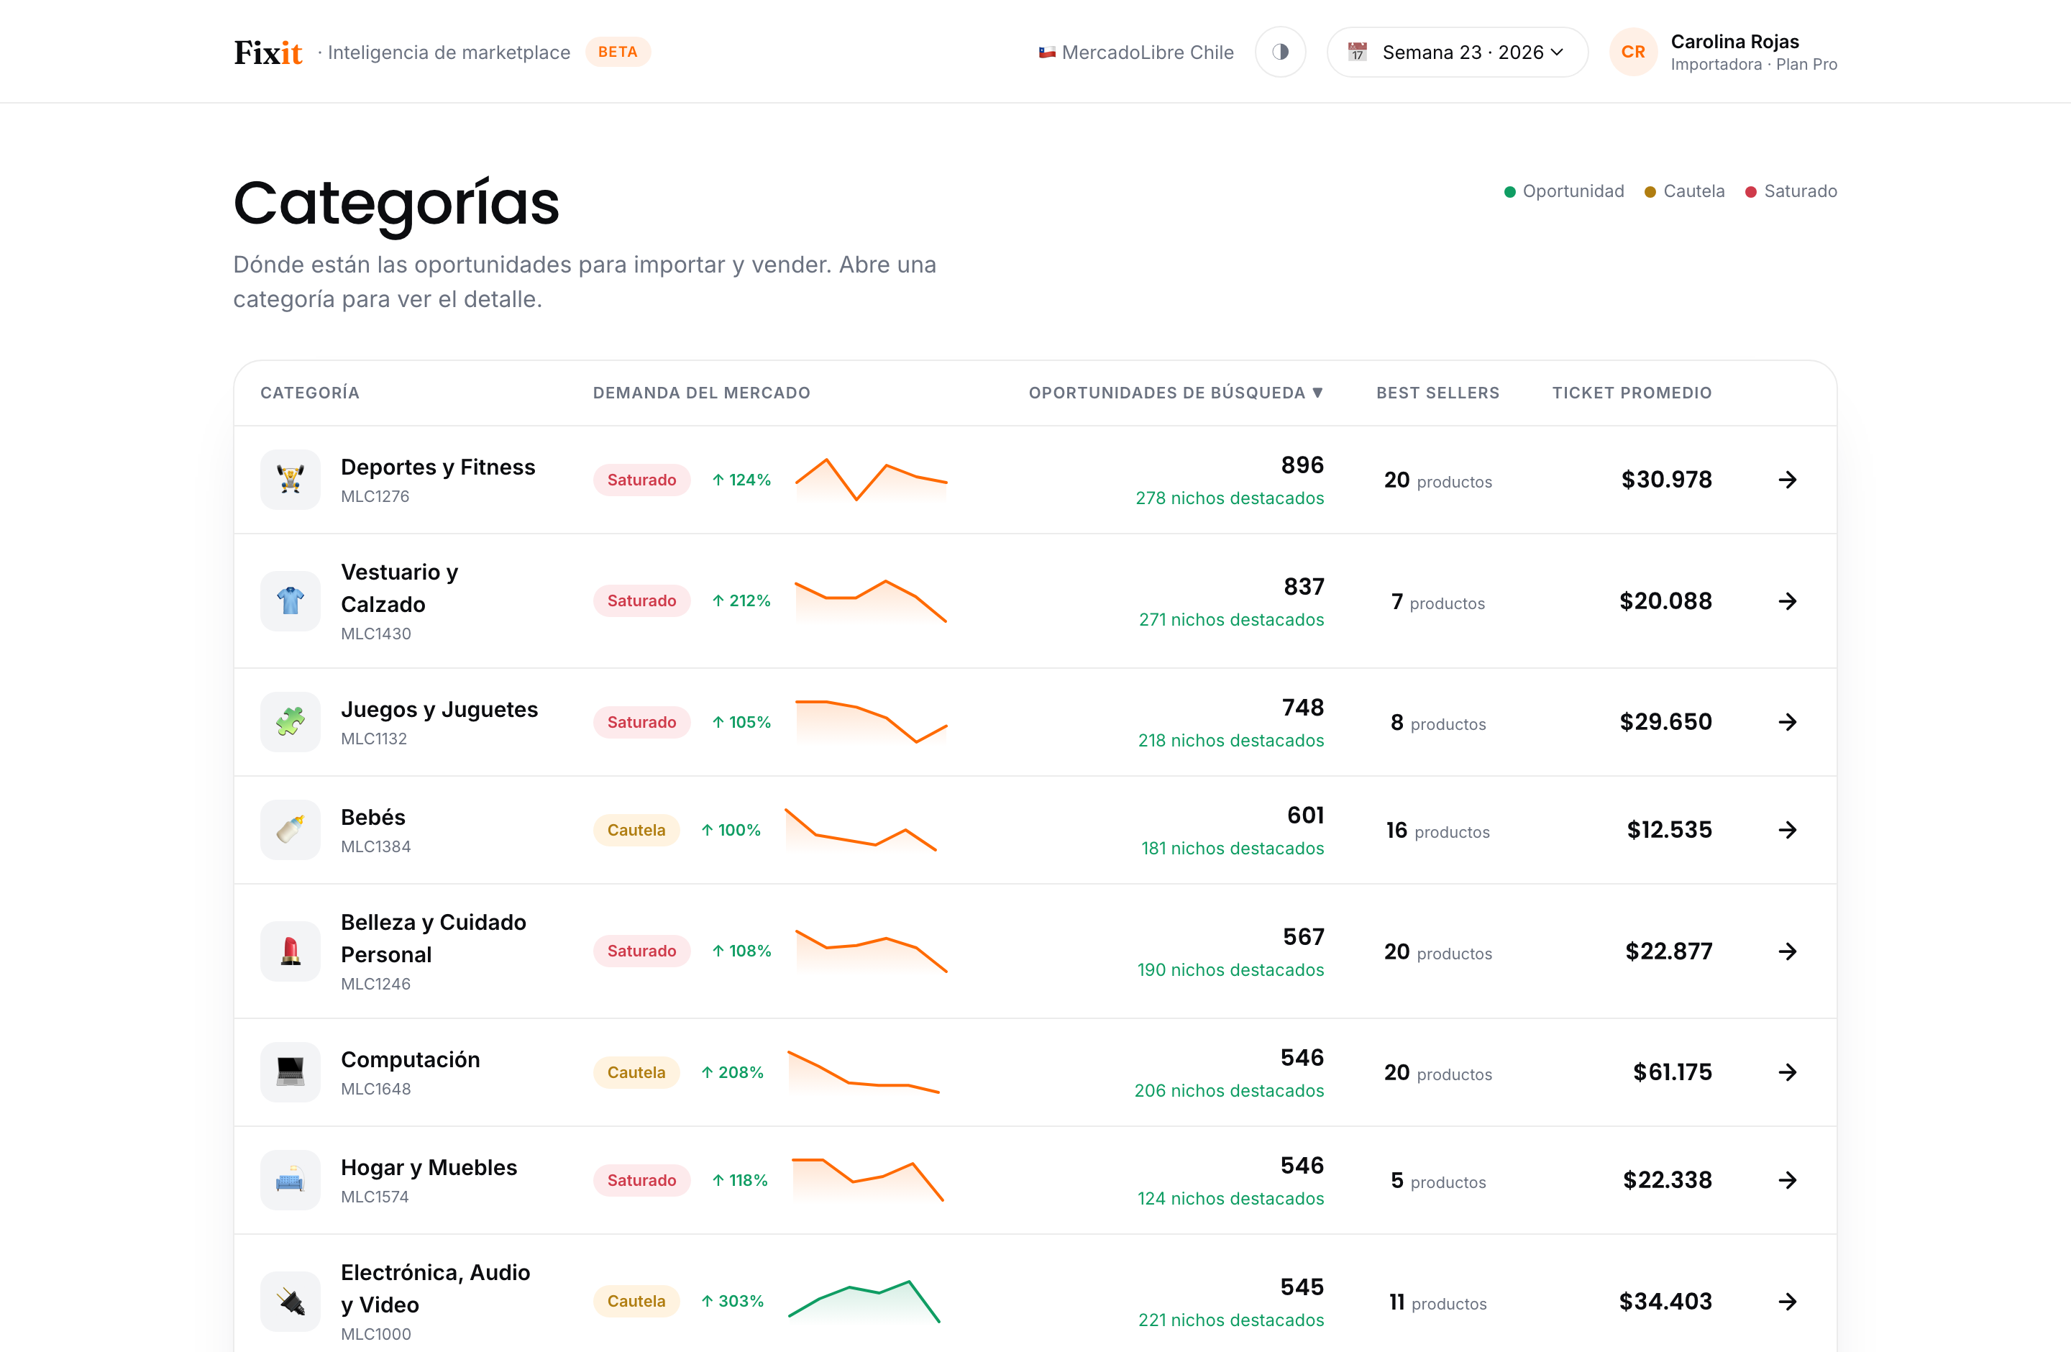Sort by Oportunidades de Búsqueda column
2071x1352 pixels.
[1176, 393]
